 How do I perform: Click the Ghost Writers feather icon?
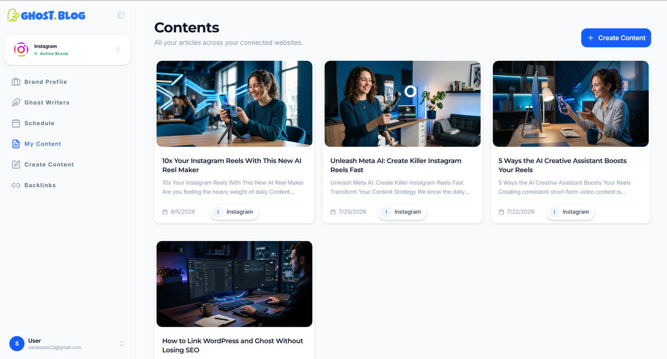[x=16, y=102]
